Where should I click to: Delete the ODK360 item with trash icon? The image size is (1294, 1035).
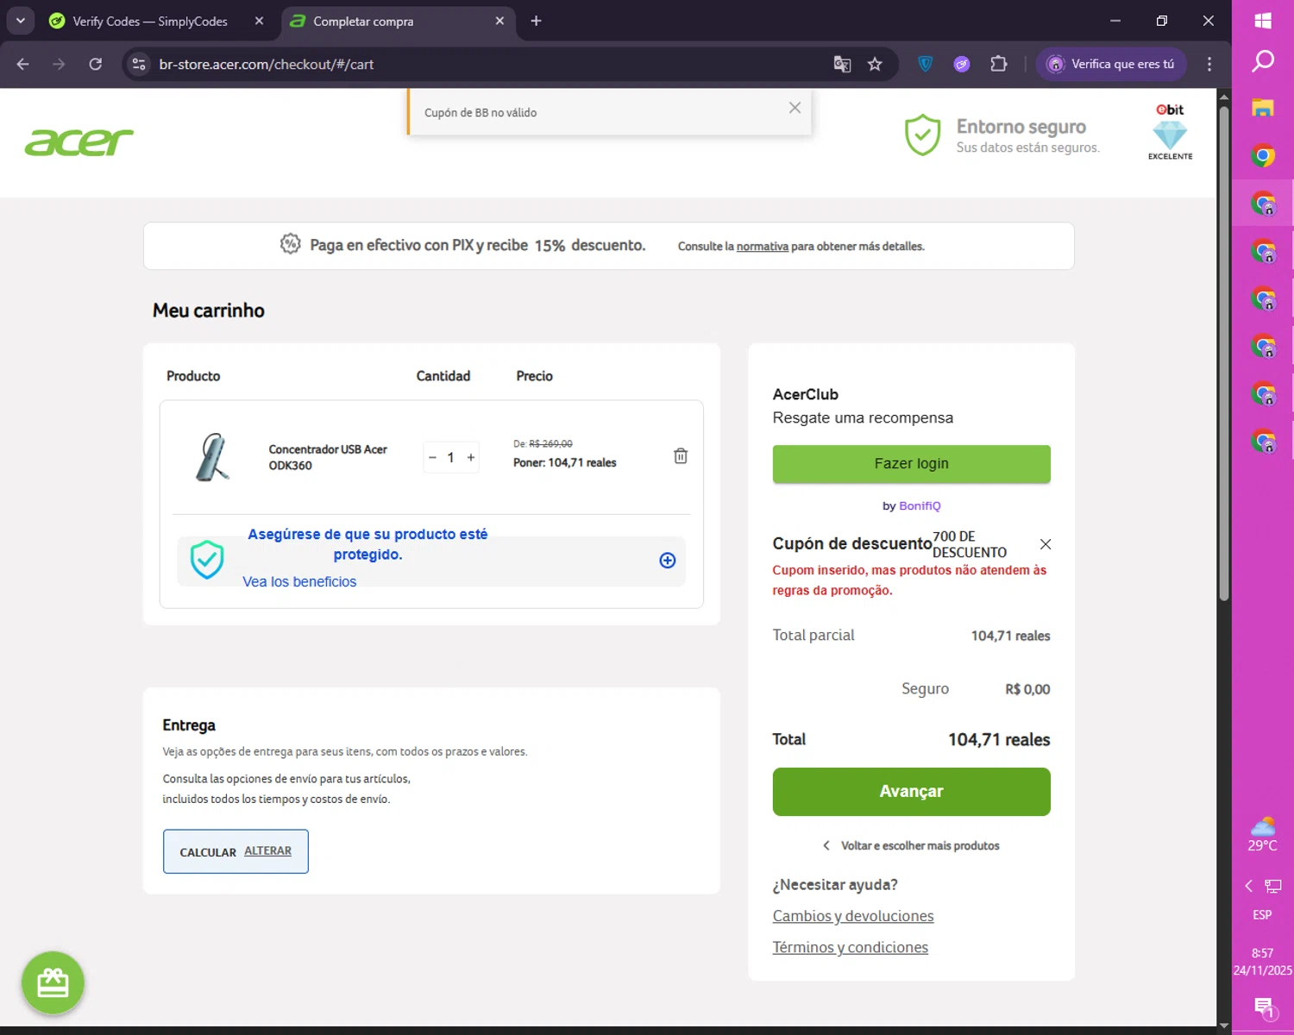point(681,456)
